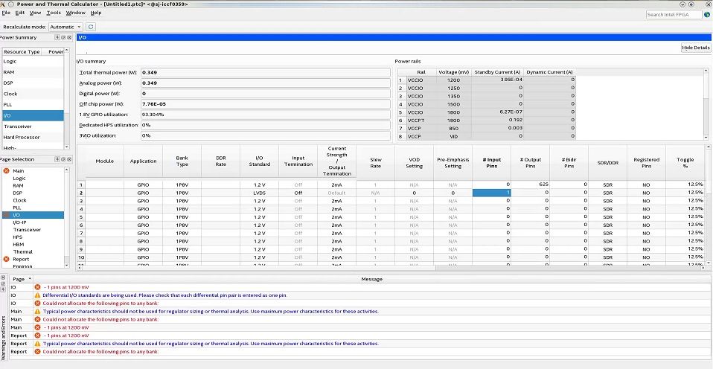Click the 1.8V GPIO utilization 93.304% field

(x=266, y=115)
